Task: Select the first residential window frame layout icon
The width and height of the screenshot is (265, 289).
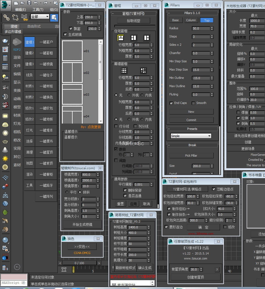Action: coord(121,38)
